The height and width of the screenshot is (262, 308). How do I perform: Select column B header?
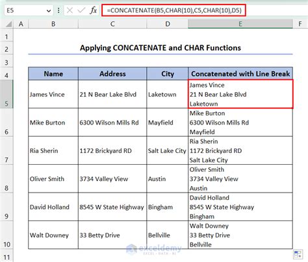point(53,24)
